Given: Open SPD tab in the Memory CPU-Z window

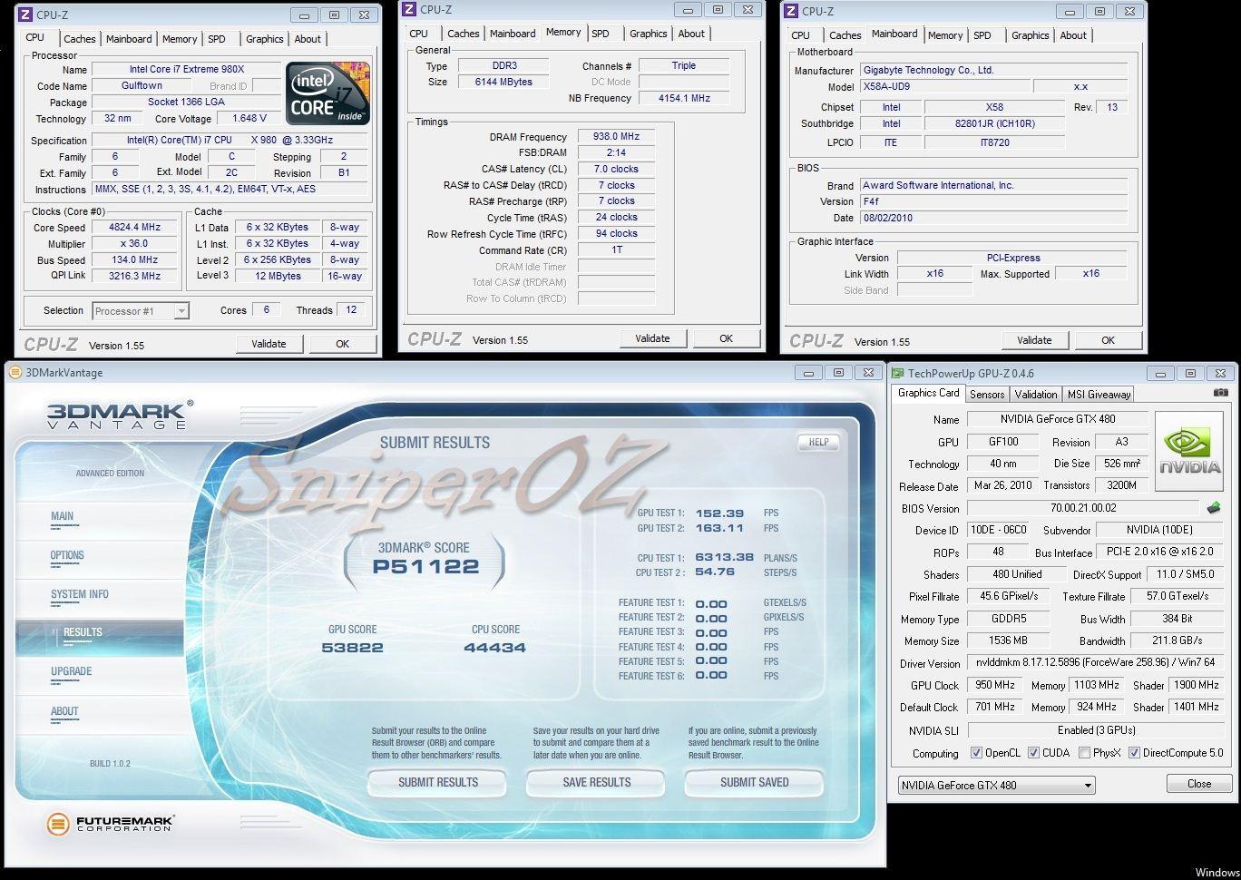Looking at the screenshot, I should coord(601,34).
